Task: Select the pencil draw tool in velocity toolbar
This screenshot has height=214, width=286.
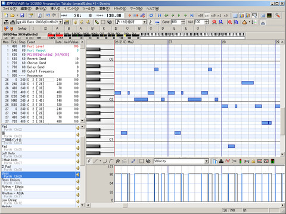Action: tap(89, 161)
